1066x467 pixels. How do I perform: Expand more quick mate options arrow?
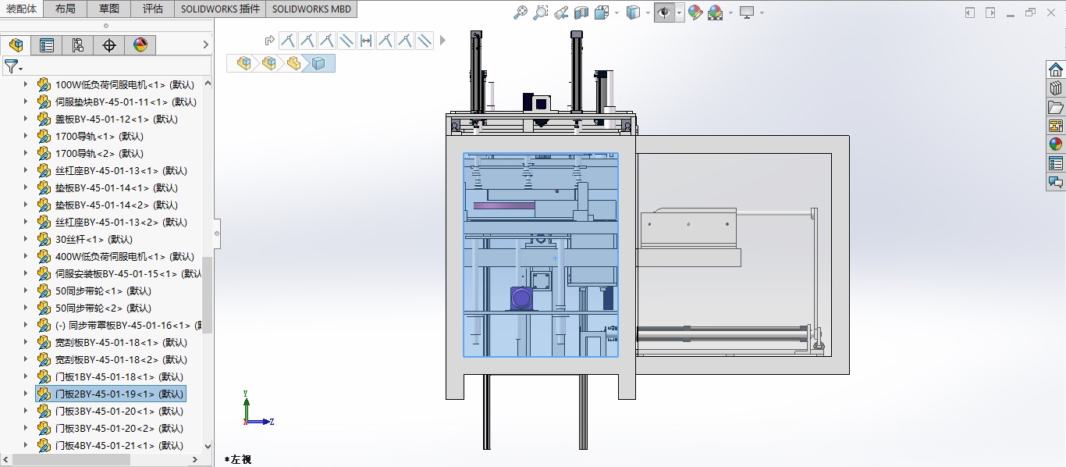click(x=442, y=41)
